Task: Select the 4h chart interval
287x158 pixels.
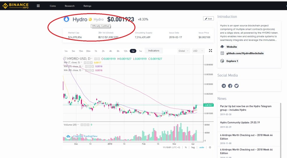Action: point(111,51)
